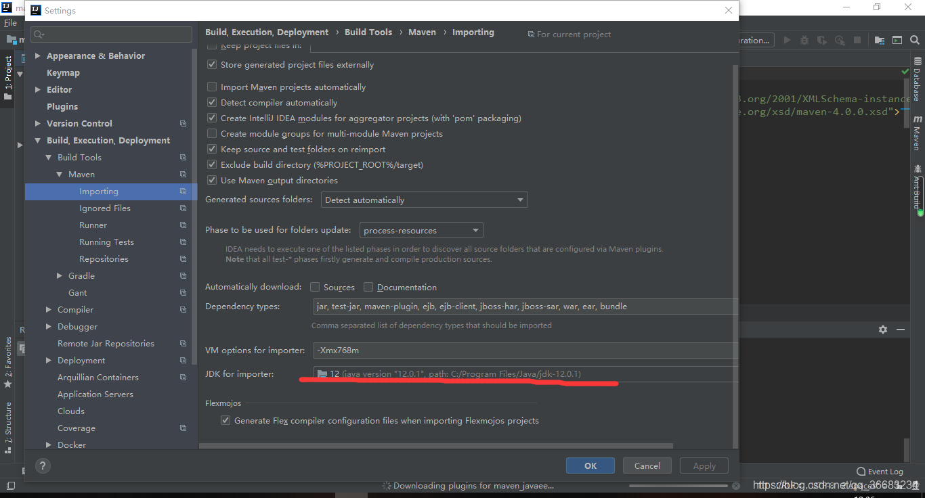925x498 pixels.
Task: Click project-level icon next to Coverage
Action: pos(183,428)
